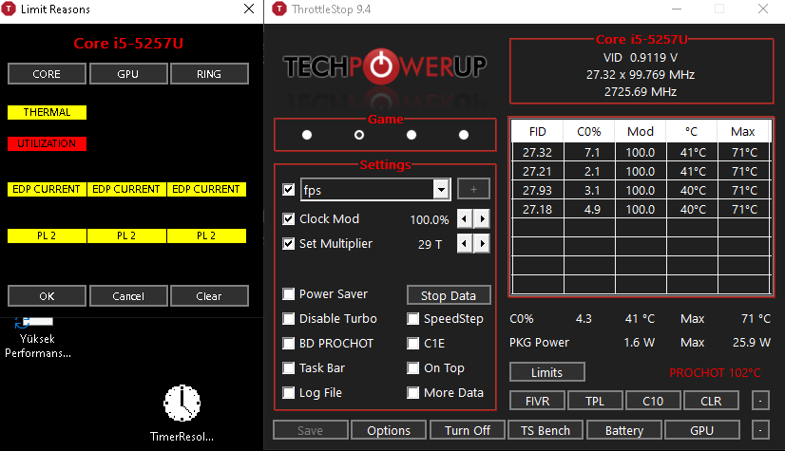The width and height of the screenshot is (785, 451).
Task: Turn on the On Top checkbox
Action: pos(413,368)
